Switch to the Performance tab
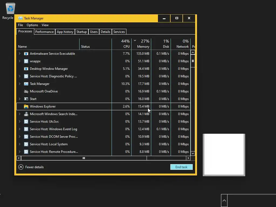The width and height of the screenshot is (276, 207). click(x=44, y=32)
